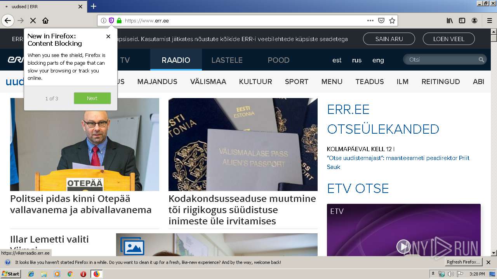Click SAIN ARU cookie button

click(389, 39)
